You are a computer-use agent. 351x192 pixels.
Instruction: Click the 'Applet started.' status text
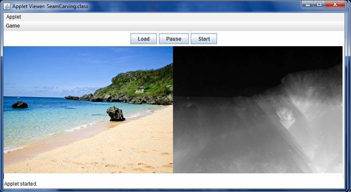[x=21, y=184]
